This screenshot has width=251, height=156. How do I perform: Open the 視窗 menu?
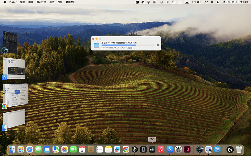[x=60, y=2]
